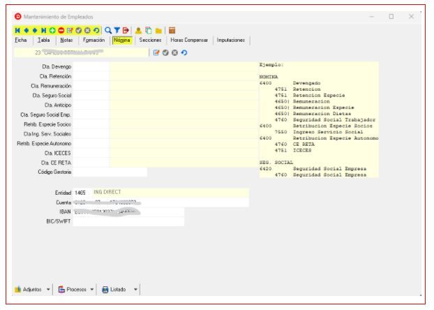Image resolution: width=434 pixels, height=310 pixels.
Task: Jump to the last employee record
Action: coord(43,31)
